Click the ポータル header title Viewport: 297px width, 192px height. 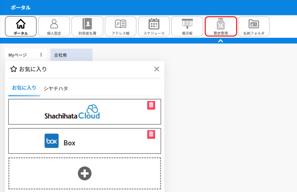point(21,8)
